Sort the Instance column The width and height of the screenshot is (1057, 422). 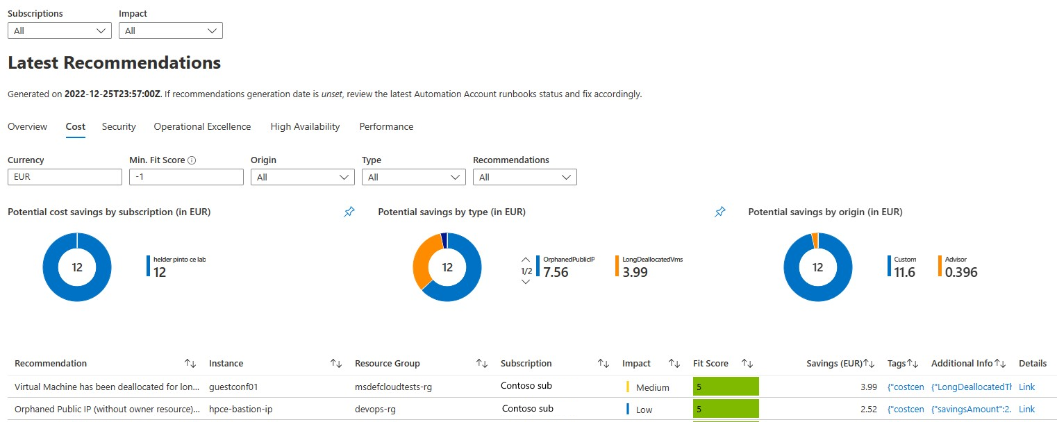(x=337, y=362)
